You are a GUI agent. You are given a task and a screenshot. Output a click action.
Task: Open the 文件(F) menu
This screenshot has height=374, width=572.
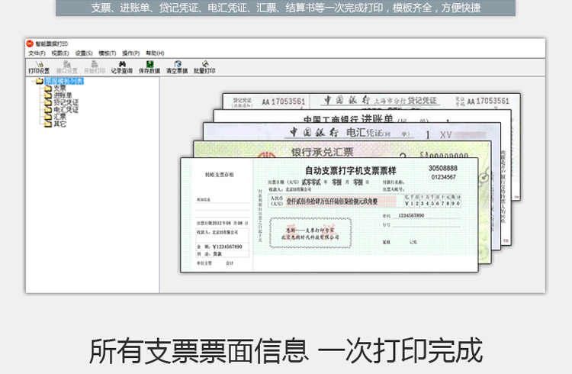pos(37,53)
